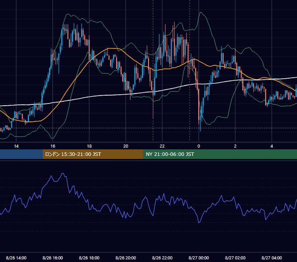This screenshot has width=297, height=262.
Task: Click the 22 hour label on upper axis
Action: pos(162,146)
